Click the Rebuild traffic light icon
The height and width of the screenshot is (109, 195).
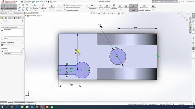[48, 2]
